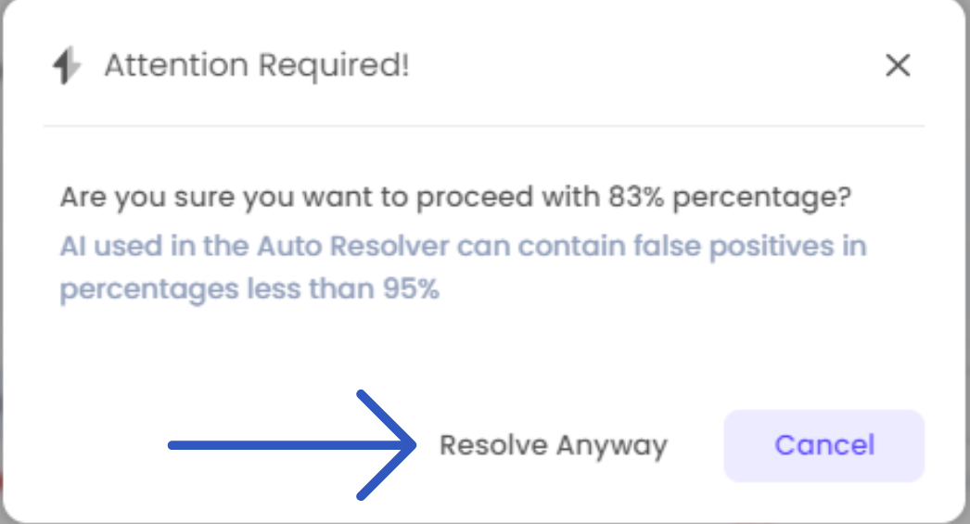Click the divider line below the dialog header

[484, 124]
